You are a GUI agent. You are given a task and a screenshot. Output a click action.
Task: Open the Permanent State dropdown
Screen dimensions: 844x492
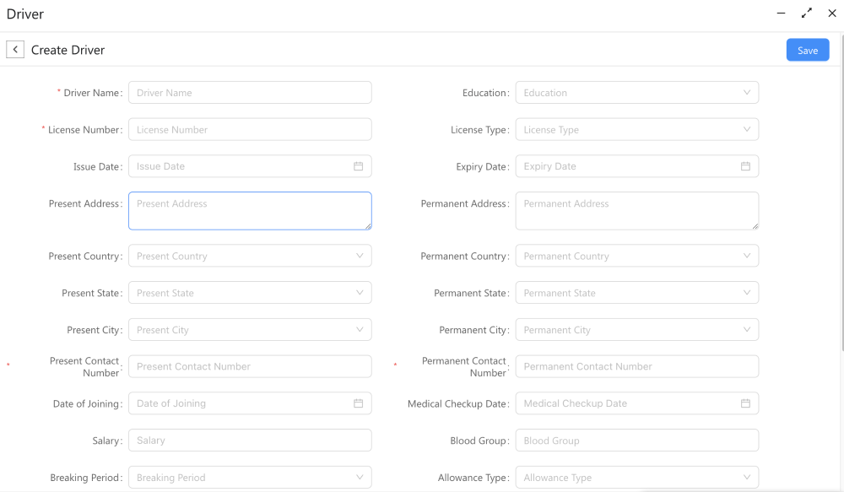click(x=636, y=293)
